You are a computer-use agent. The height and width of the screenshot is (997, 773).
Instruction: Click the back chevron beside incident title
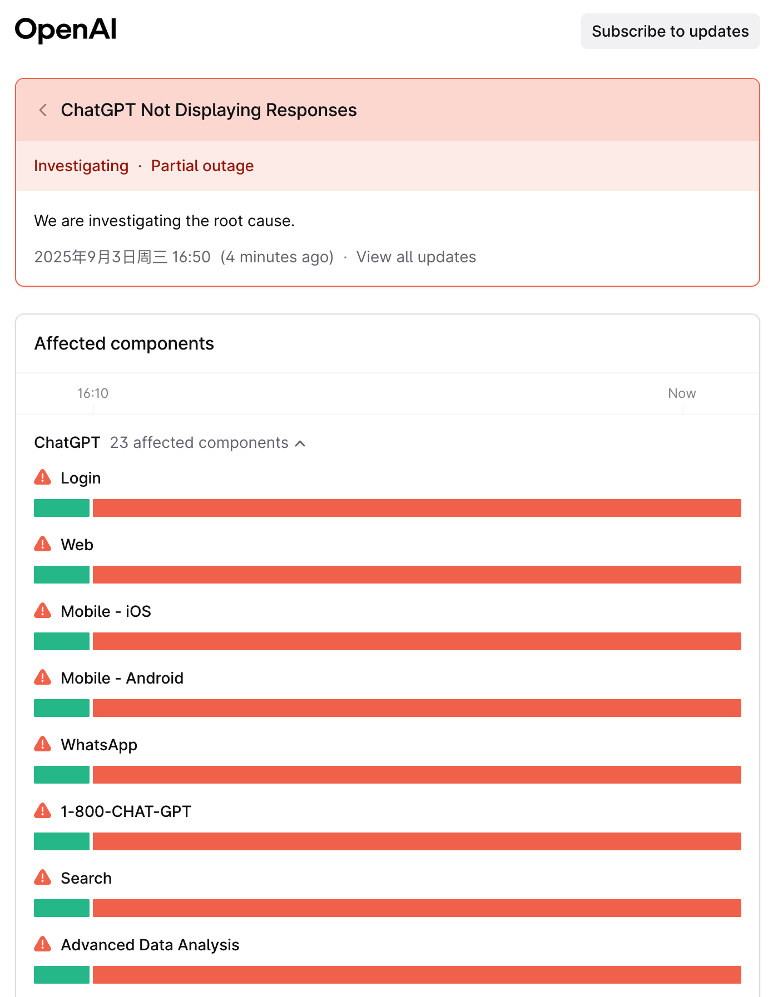click(43, 110)
